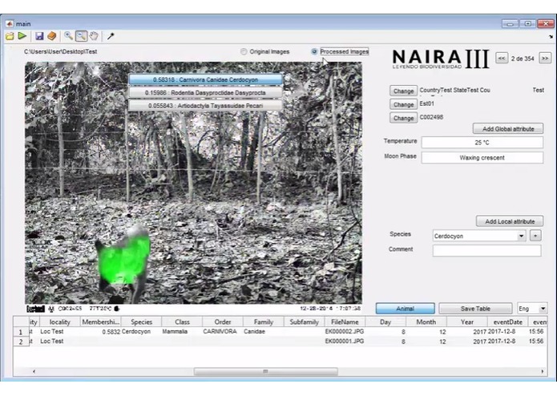Screen dimensions: 557x396
Task: Click the 2 de 354 image counter
Action: tap(523, 59)
